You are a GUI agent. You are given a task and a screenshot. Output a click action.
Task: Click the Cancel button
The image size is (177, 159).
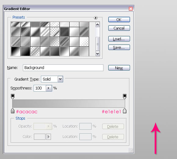pos(119,28)
